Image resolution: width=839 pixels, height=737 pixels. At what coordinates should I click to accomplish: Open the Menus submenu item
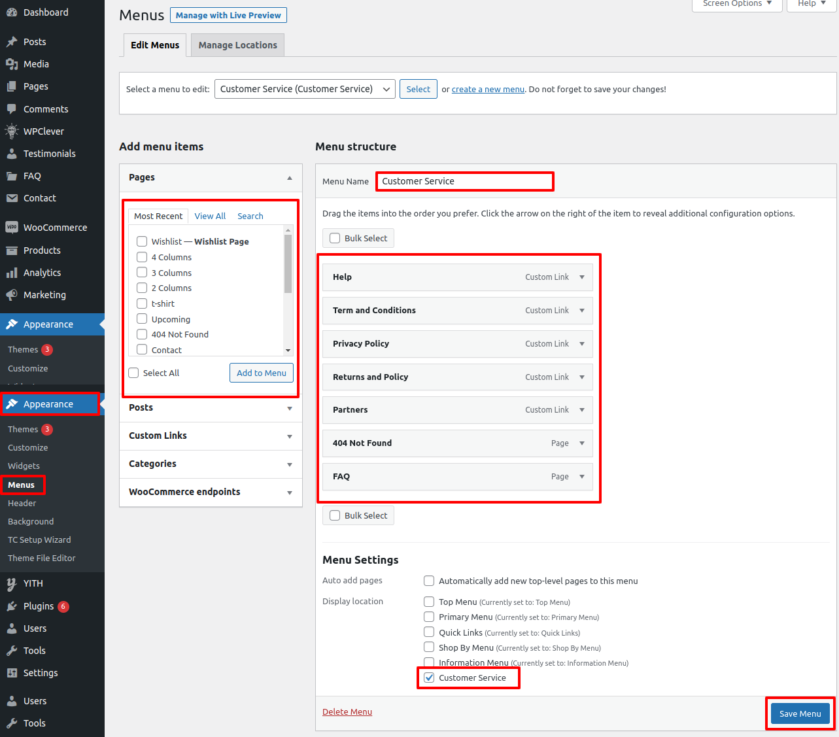[21, 485]
